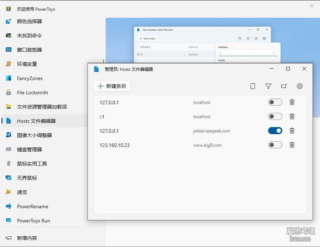The image size is (320, 247).
Task: Open 欢迎使用 PowerToys in sidebar
Action: [36, 9]
